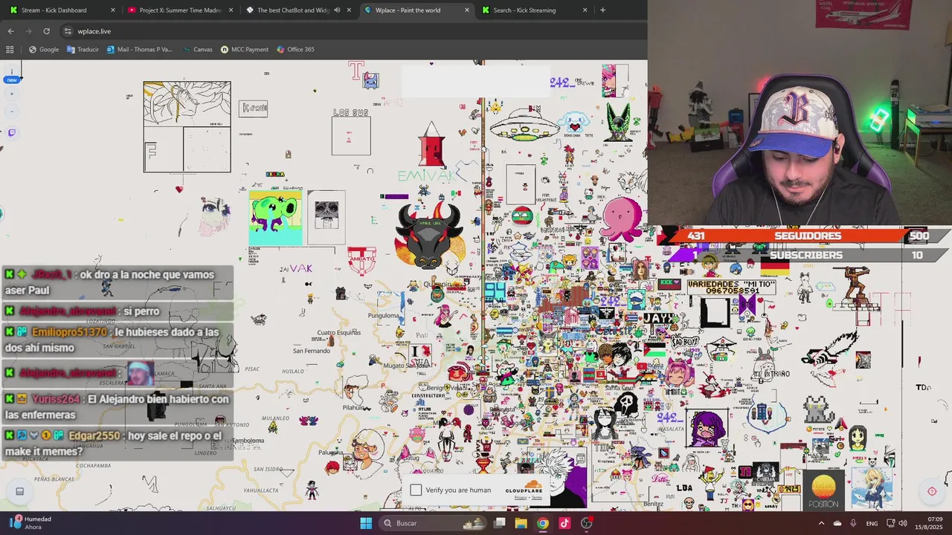
Task: Open the TikTok app on the taskbar
Action: click(x=565, y=523)
